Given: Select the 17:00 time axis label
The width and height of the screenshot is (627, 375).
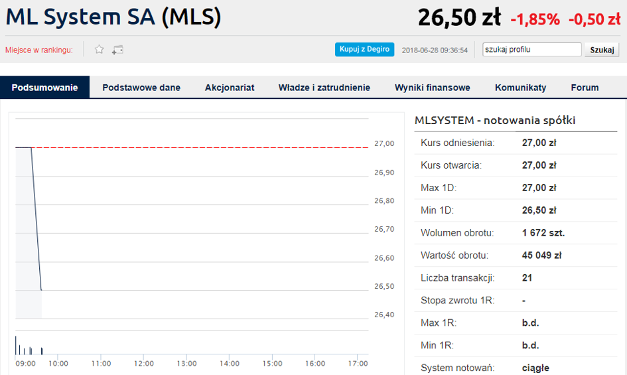Looking at the screenshot, I should (358, 364).
